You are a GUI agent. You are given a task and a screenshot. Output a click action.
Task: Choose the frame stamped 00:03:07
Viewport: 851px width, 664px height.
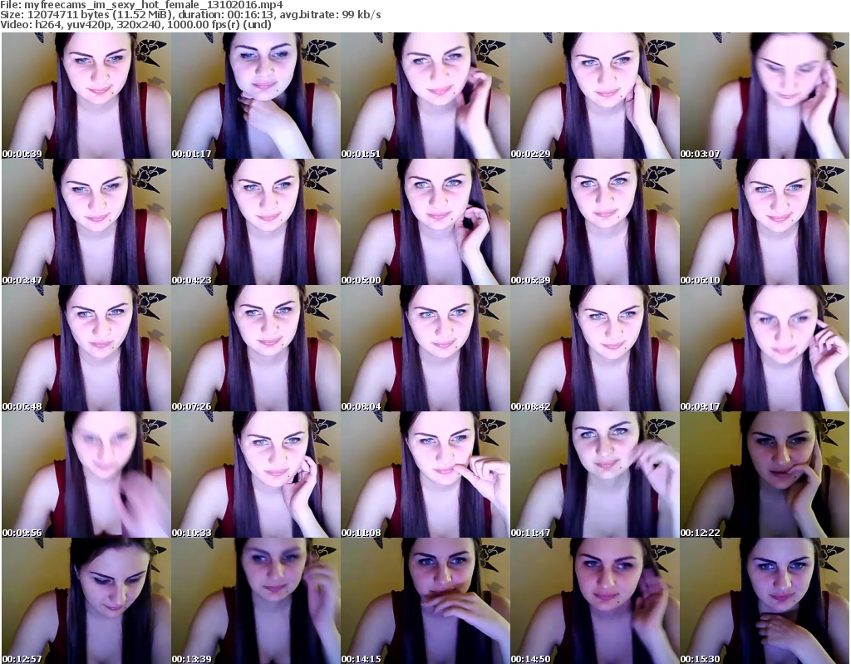point(765,96)
